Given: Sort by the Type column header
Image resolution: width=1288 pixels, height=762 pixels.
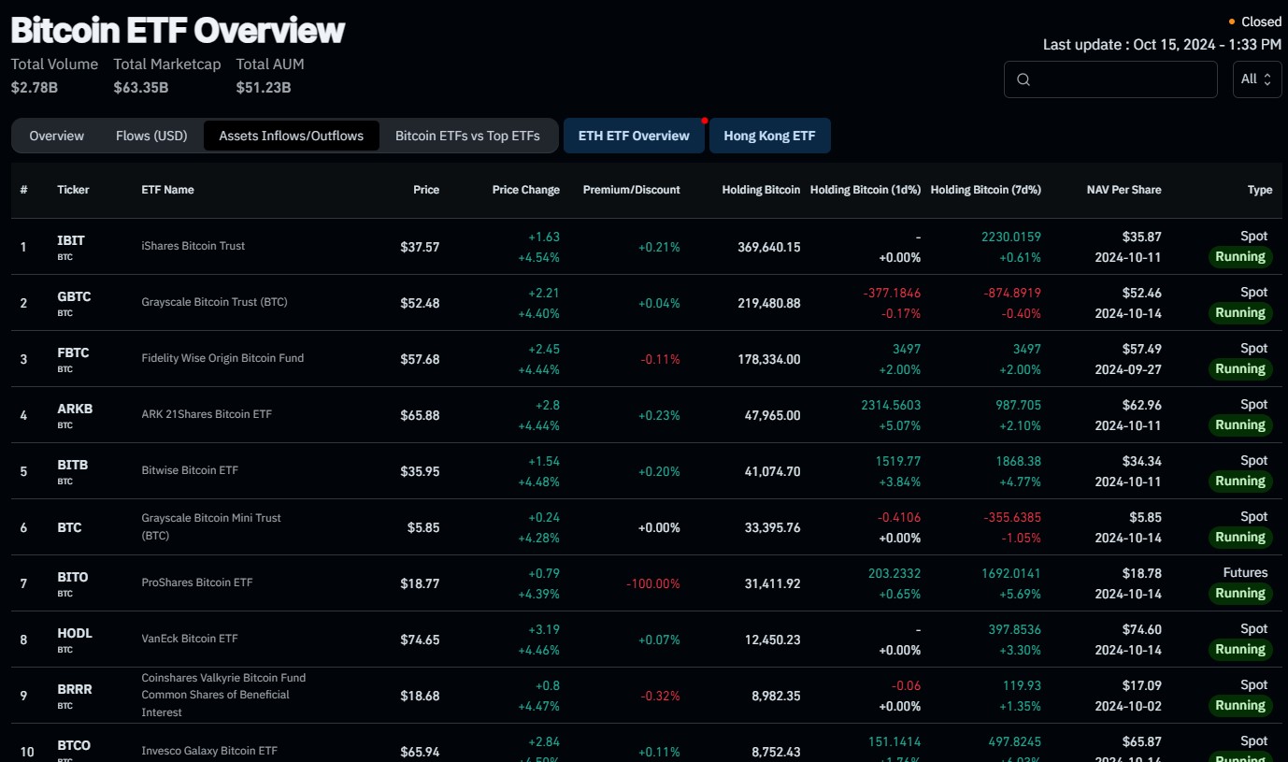Looking at the screenshot, I should click(x=1260, y=190).
